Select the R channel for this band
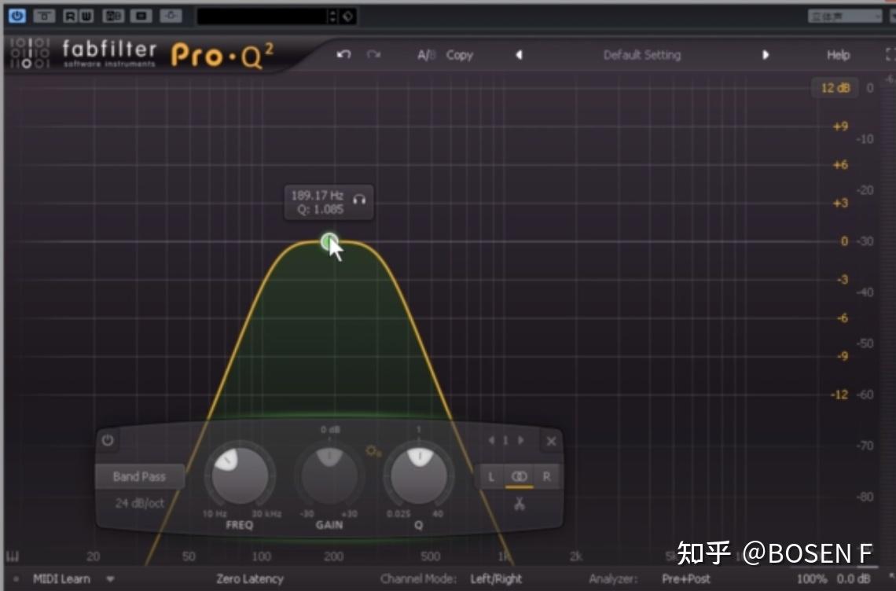Screen dimensions: 896x591 pyautogui.click(x=545, y=476)
